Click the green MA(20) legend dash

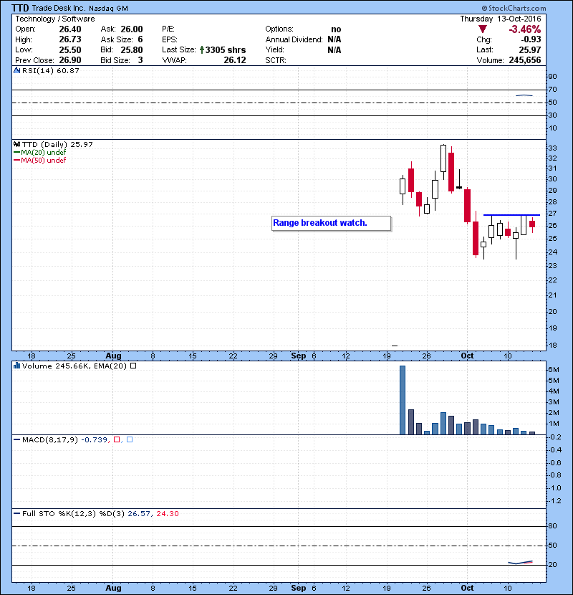16,152
